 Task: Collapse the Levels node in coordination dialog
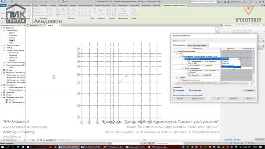coord(177,77)
